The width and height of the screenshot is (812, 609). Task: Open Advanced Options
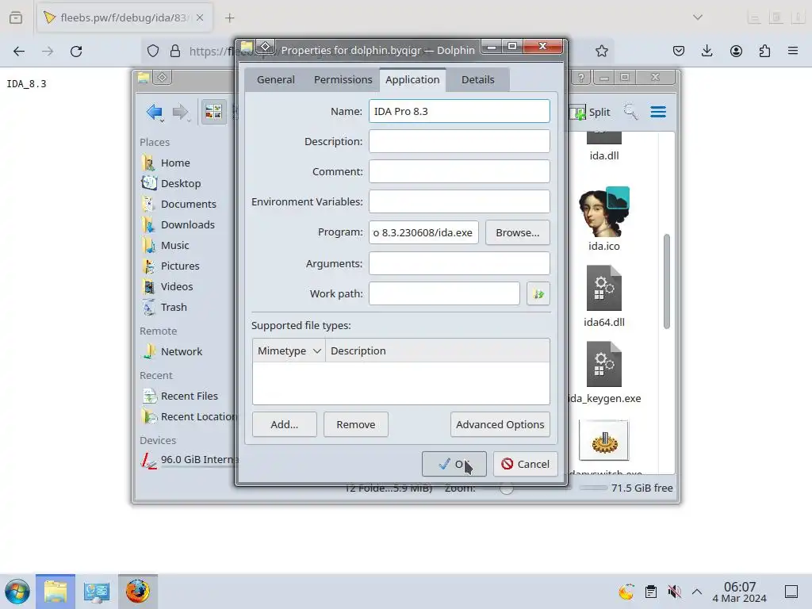(x=500, y=425)
